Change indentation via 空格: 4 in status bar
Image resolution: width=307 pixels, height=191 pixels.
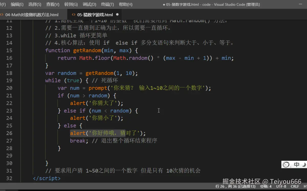tap(266, 186)
